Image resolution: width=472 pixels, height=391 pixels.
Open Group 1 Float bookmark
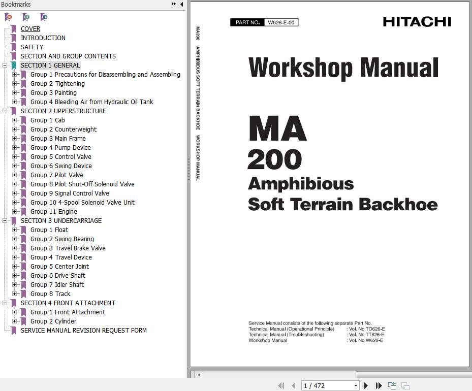tap(49, 230)
